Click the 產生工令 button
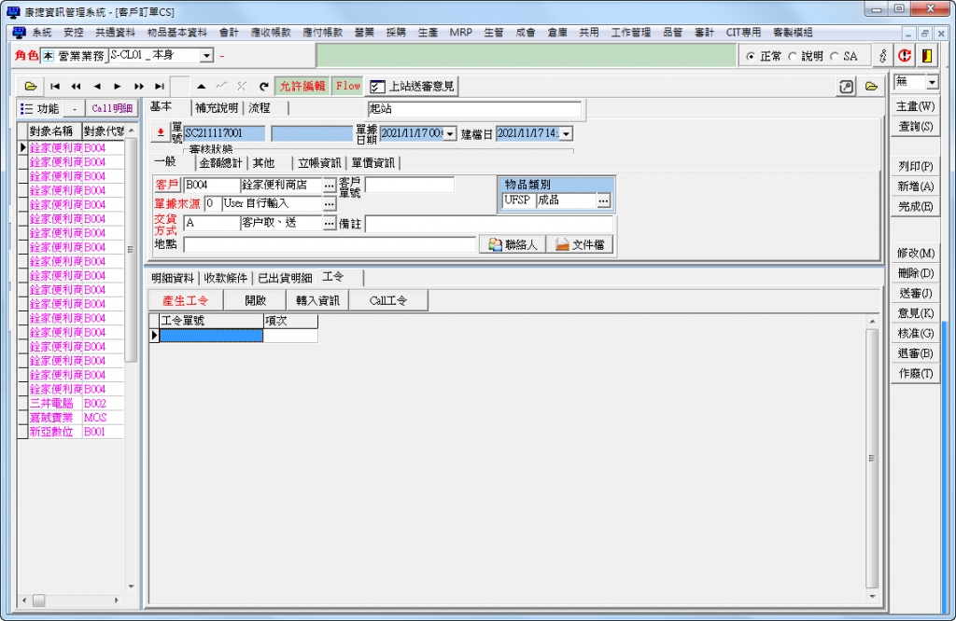The image size is (956, 621). 185,300
